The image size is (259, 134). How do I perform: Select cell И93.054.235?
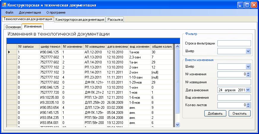pyautogui.click(x=50, y=118)
